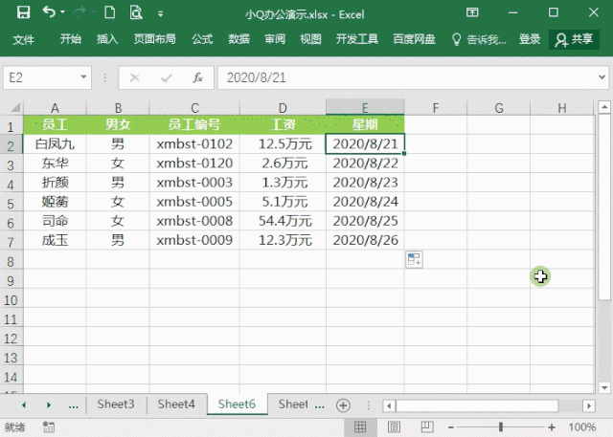Click the 告诉我 lightbulb search box

[x=479, y=39]
